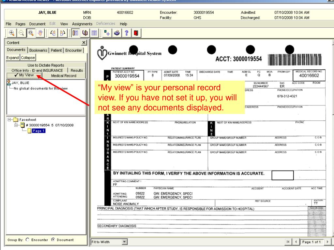
Task: Close the Content panel
Action: [84, 43]
